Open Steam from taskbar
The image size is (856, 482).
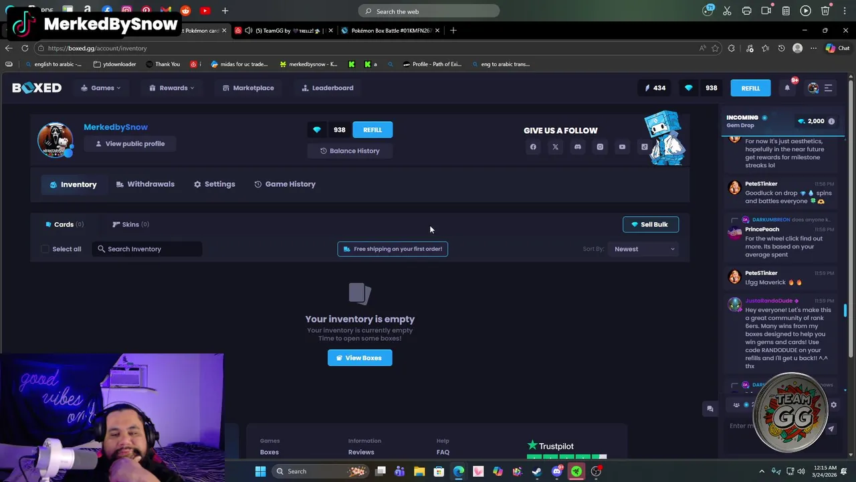(x=536, y=471)
